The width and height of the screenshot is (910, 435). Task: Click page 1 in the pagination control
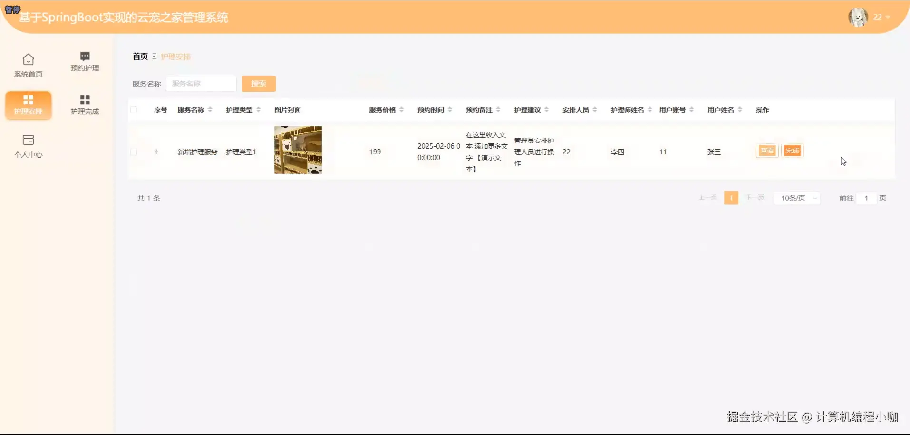pos(731,198)
